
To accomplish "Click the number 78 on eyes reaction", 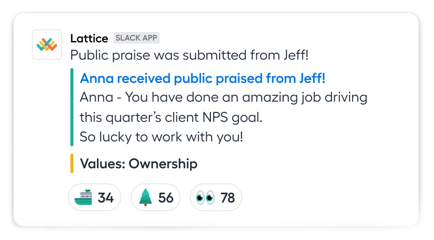I will click(x=228, y=198).
